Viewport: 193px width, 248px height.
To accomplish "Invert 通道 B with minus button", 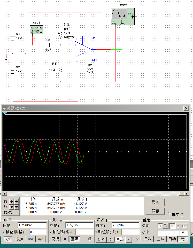I will click(129, 239).
